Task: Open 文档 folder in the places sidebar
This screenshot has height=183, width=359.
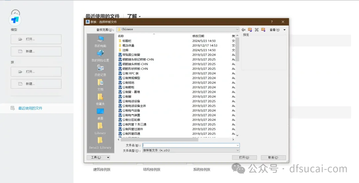Action: coord(100,85)
